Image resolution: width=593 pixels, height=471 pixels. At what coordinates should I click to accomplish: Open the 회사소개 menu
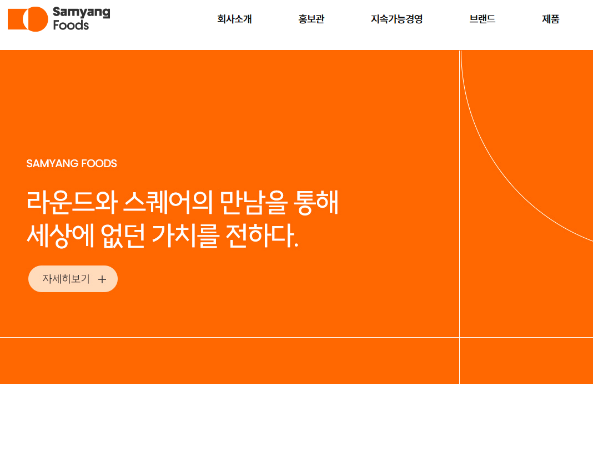pos(234,19)
